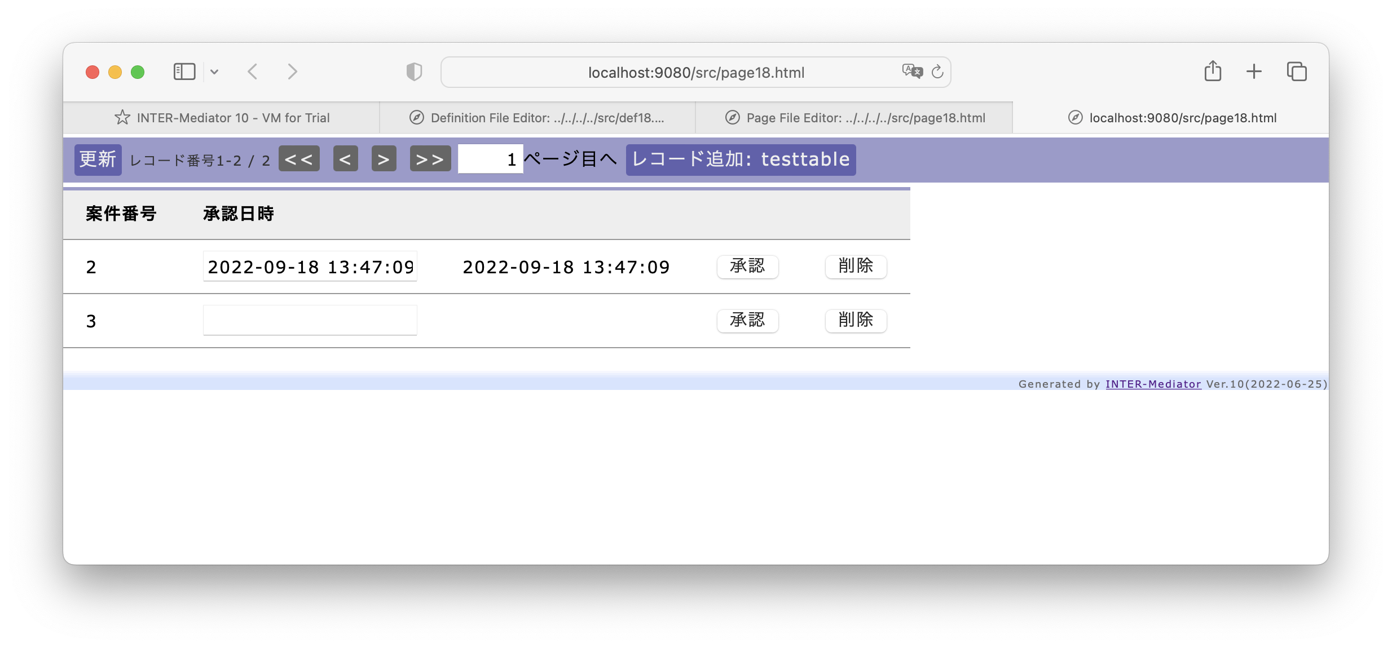Click 承認 button for record 2

[x=747, y=266]
